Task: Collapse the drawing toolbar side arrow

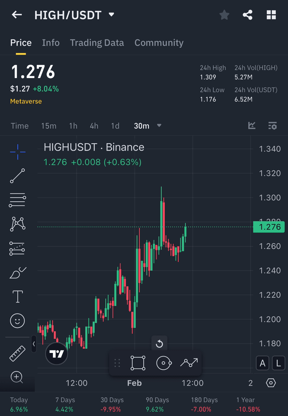Action: point(34,344)
